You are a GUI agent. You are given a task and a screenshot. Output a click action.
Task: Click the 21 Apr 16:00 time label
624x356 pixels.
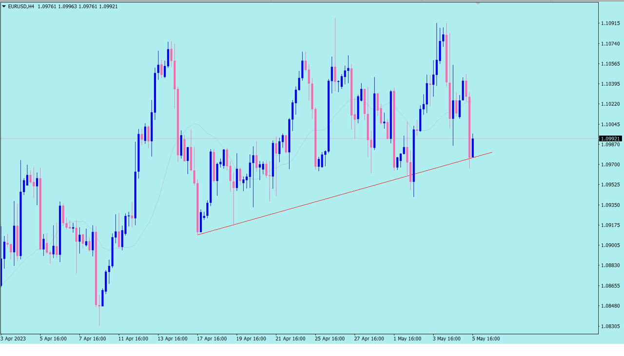(x=291, y=338)
